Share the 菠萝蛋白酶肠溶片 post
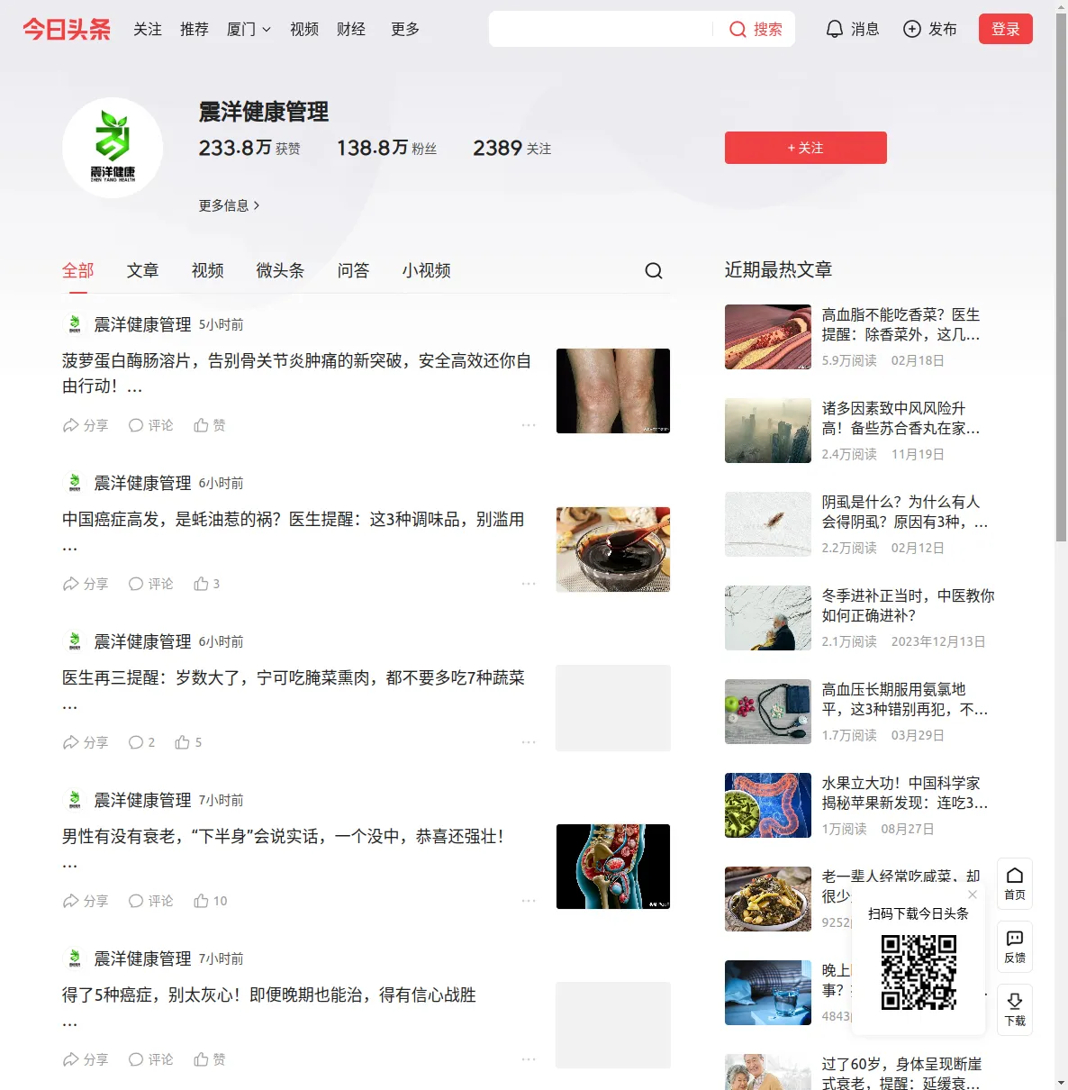The image size is (1068, 1090). (x=86, y=425)
